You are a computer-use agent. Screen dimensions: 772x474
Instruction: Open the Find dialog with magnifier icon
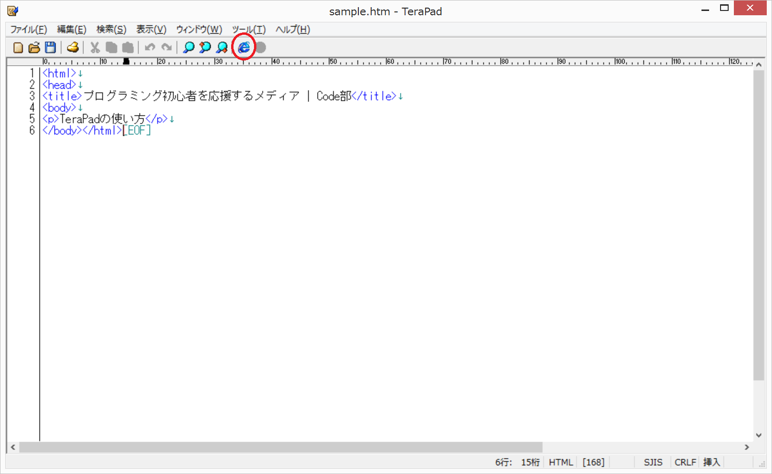pyautogui.click(x=189, y=48)
